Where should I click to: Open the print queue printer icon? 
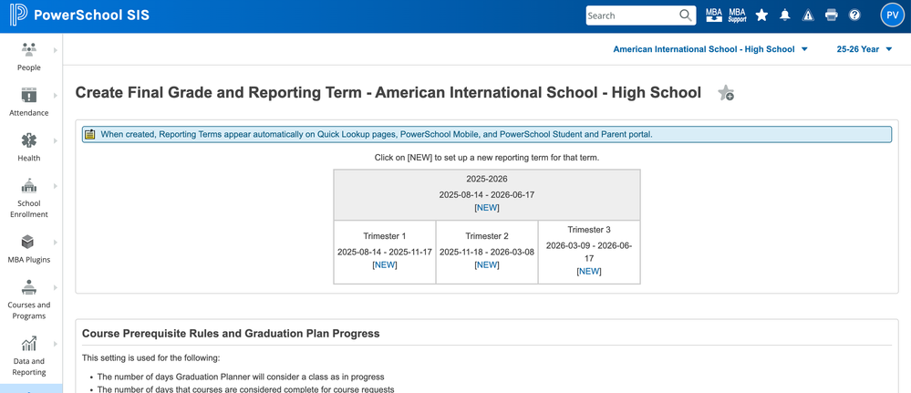[831, 16]
